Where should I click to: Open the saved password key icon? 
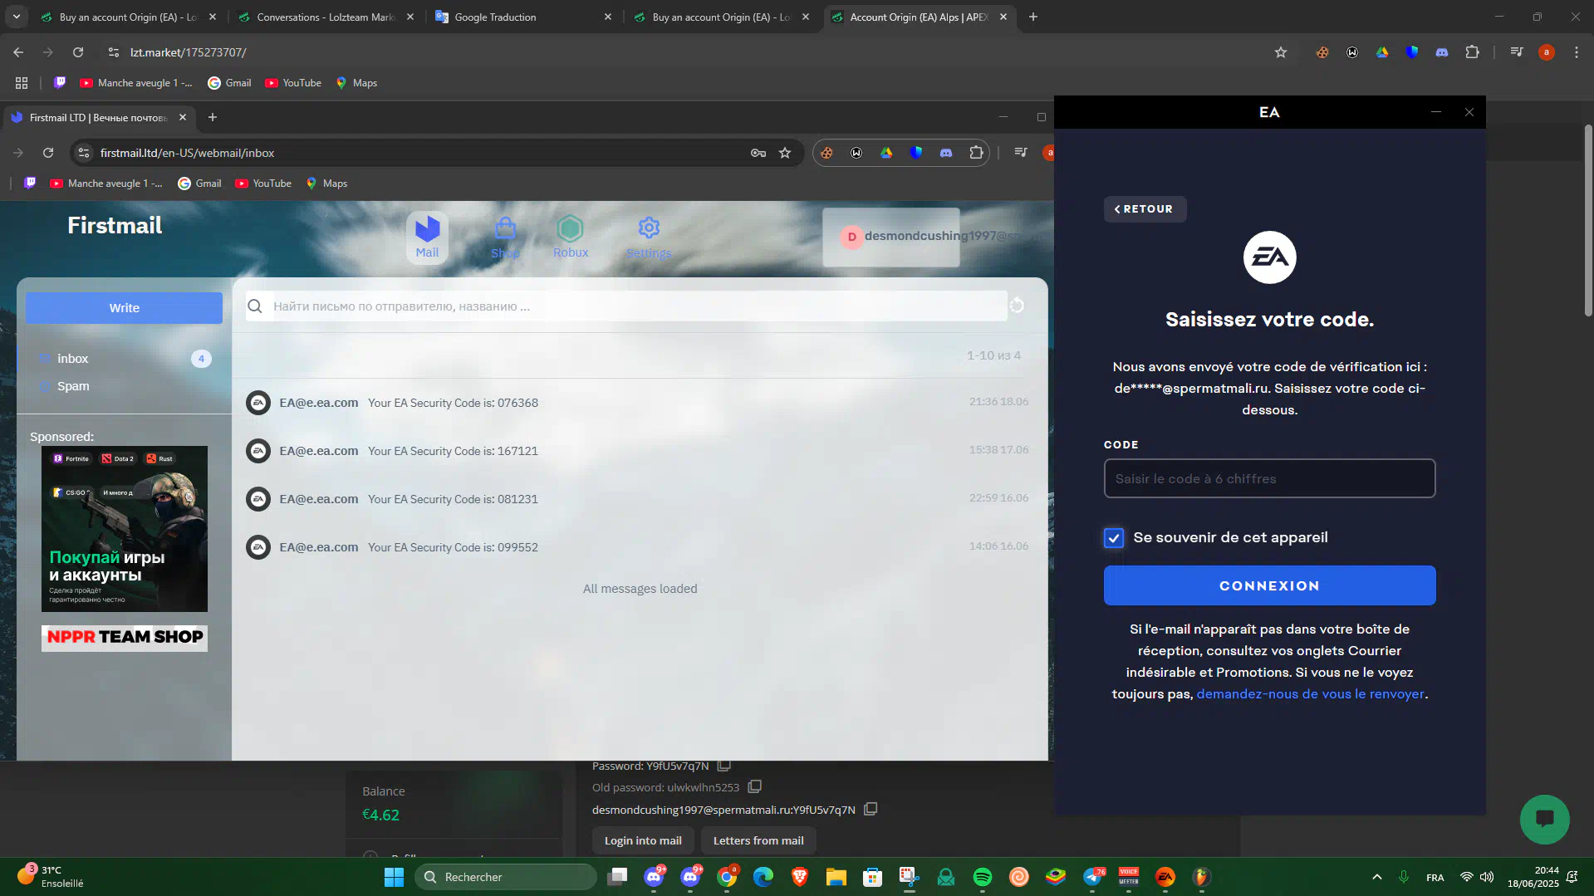tap(758, 153)
